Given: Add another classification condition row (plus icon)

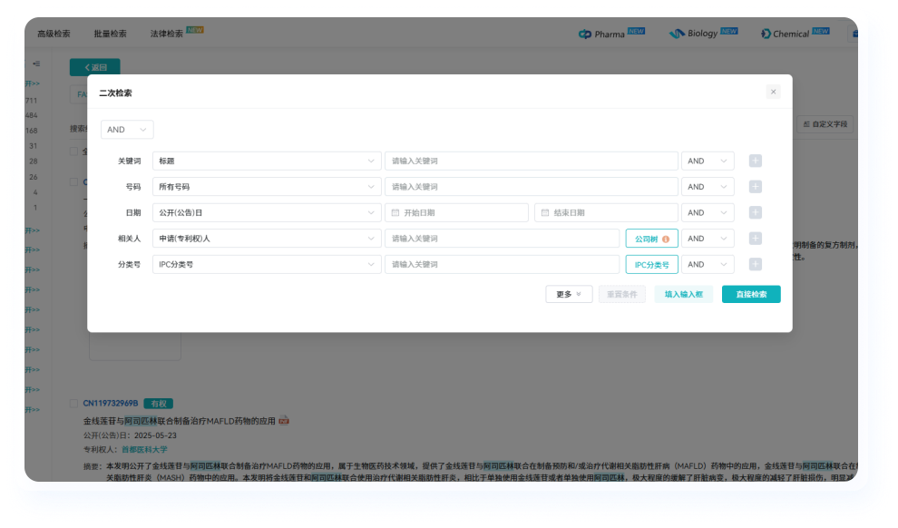Looking at the screenshot, I should pyautogui.click(x=755, y=264).
